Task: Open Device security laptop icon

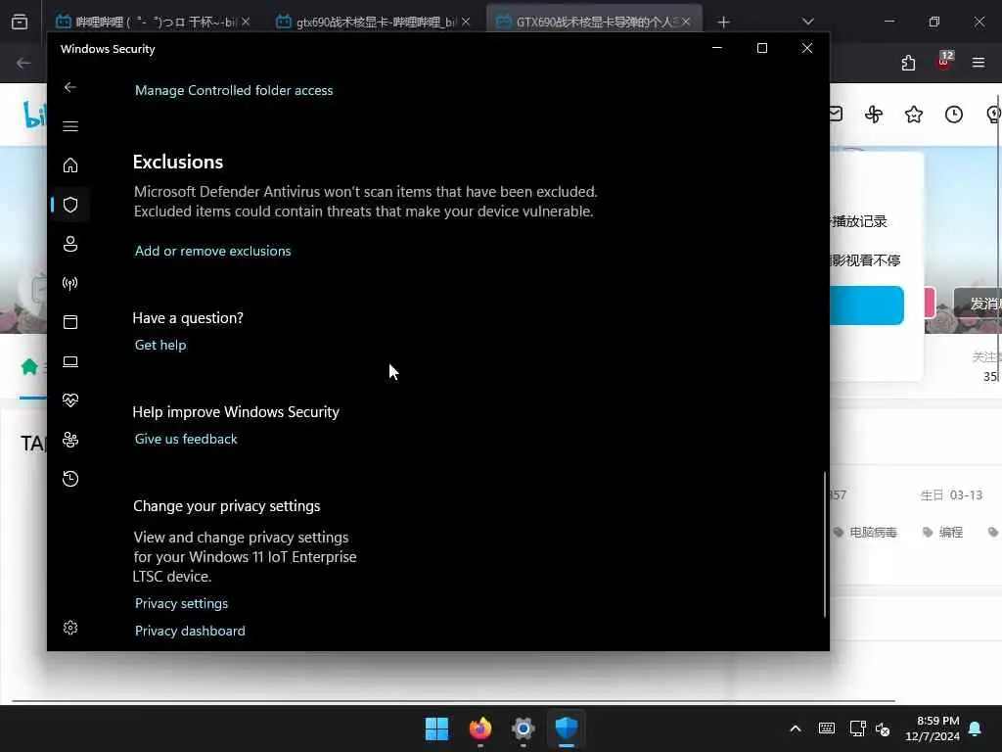Action: 70,361
